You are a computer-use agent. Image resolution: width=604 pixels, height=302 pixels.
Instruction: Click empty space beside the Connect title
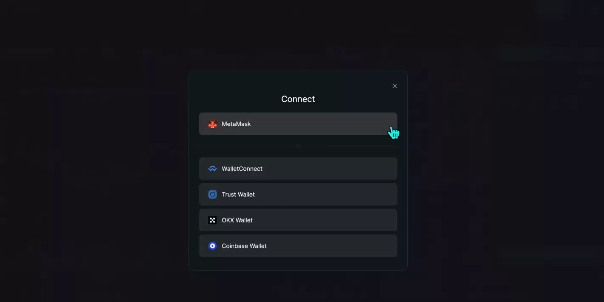(238, 99)
